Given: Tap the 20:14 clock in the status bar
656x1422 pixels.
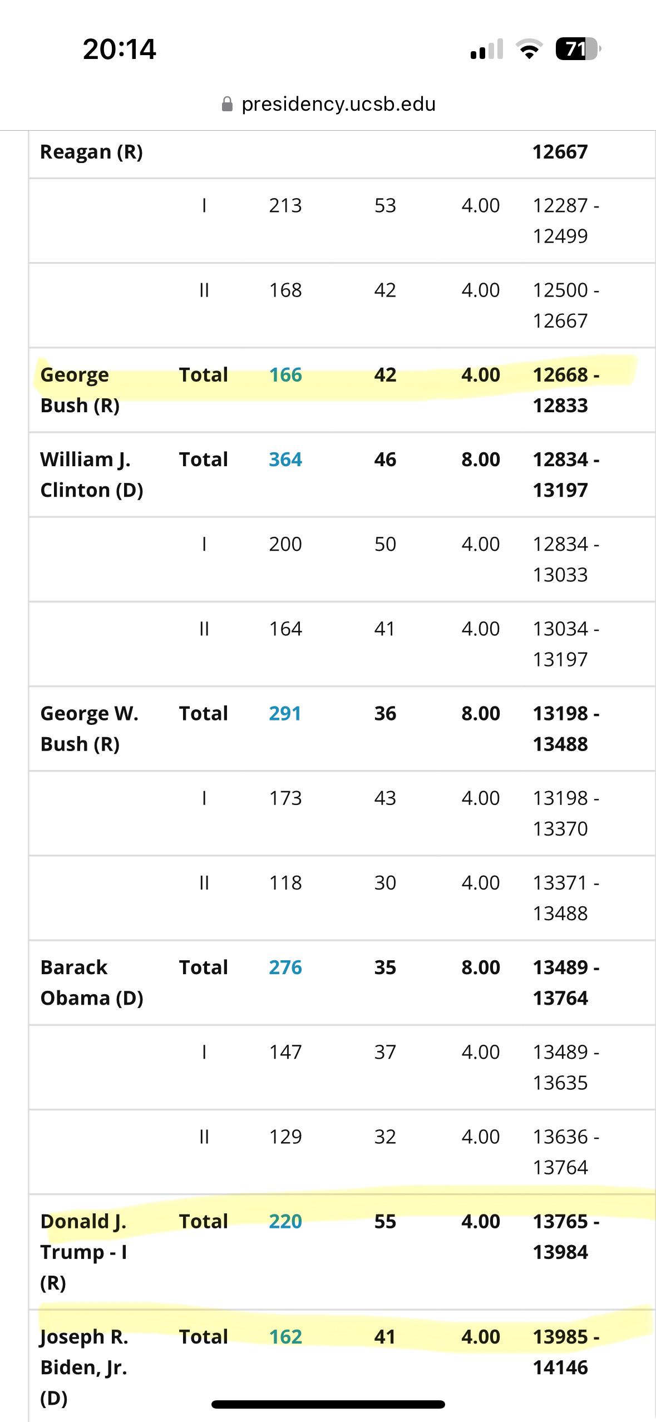Looking at the screenshot, I should [120, 49].
